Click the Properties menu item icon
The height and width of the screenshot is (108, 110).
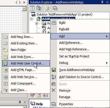tap(54, 104)
